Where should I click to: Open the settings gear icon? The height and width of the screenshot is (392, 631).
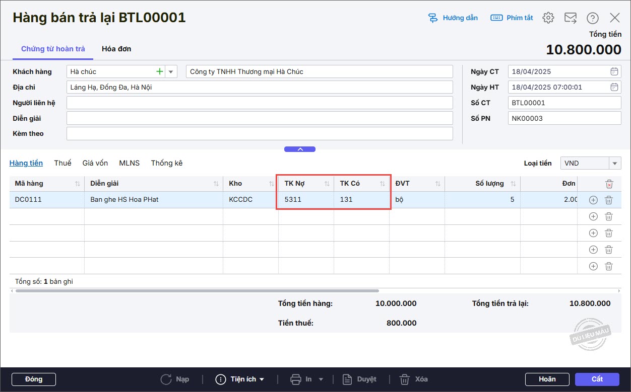pos(548,18)
